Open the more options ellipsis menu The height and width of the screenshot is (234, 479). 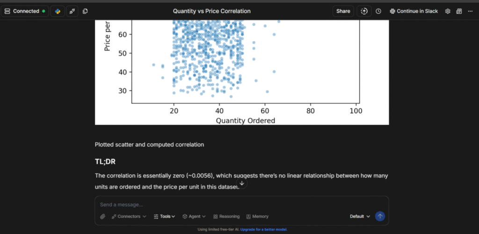(470, 11)
